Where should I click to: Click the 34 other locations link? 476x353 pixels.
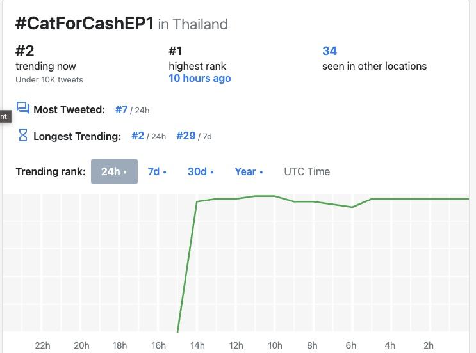pyautogui.click(x=329, y=51)
